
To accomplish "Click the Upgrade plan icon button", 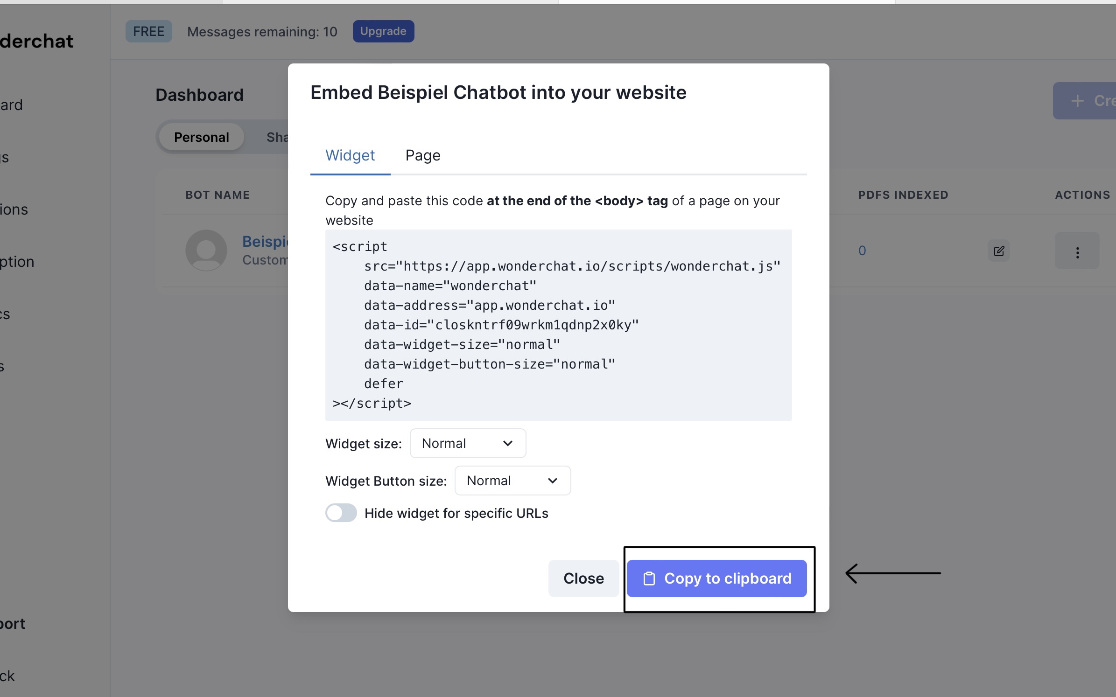I will tap(382, 30).
